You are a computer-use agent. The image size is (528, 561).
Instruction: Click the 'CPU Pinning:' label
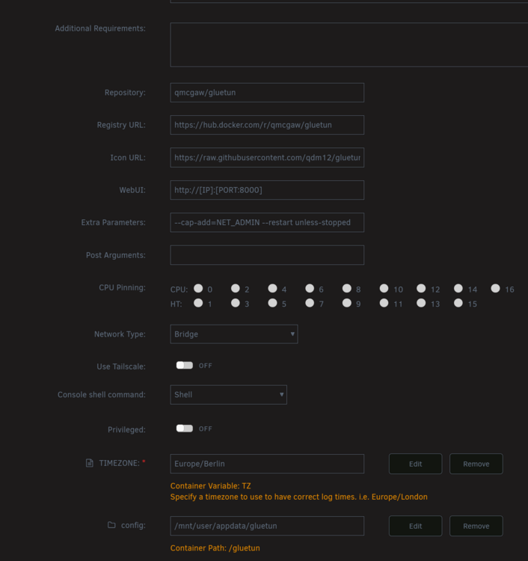[x=122, y=288]
